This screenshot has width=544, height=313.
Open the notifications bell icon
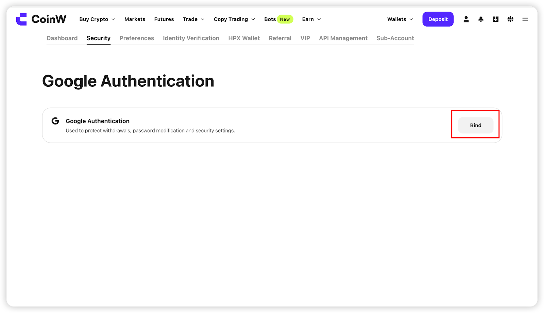pos(481,19)
